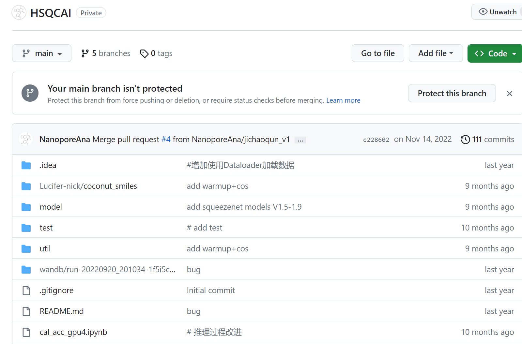Click the Unwatch button
Screen dimensions: 522x344
coord(497,12)
